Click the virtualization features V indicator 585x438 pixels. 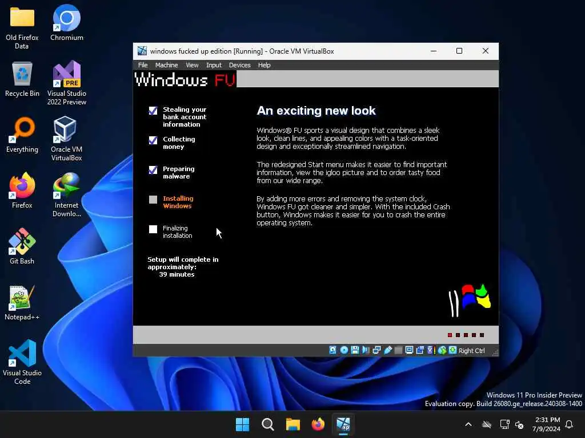pyautogui.click(x=431, y=350)
